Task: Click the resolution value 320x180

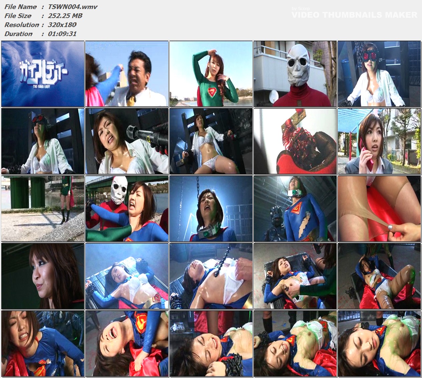Action: click(62, 25)
